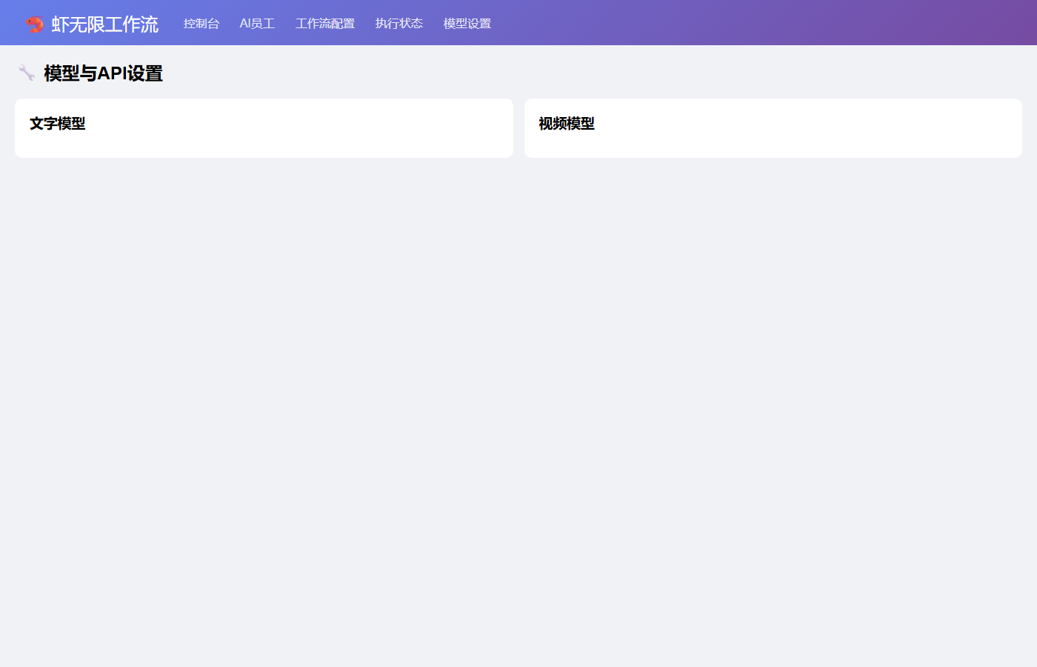Viewport: 1037px width, 667px height.
Task: Click the 虾无限工作流 brand title
Action: [104, 24]
